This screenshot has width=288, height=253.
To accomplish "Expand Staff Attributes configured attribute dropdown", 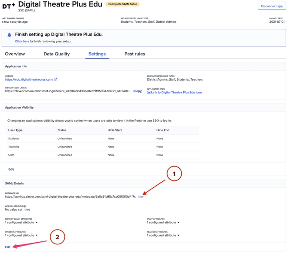I will 163,223.
